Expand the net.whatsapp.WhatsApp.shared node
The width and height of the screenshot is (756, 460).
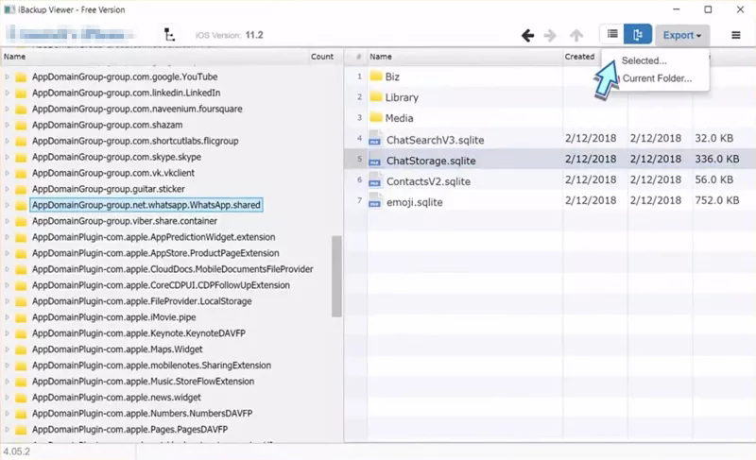[8, 205]
